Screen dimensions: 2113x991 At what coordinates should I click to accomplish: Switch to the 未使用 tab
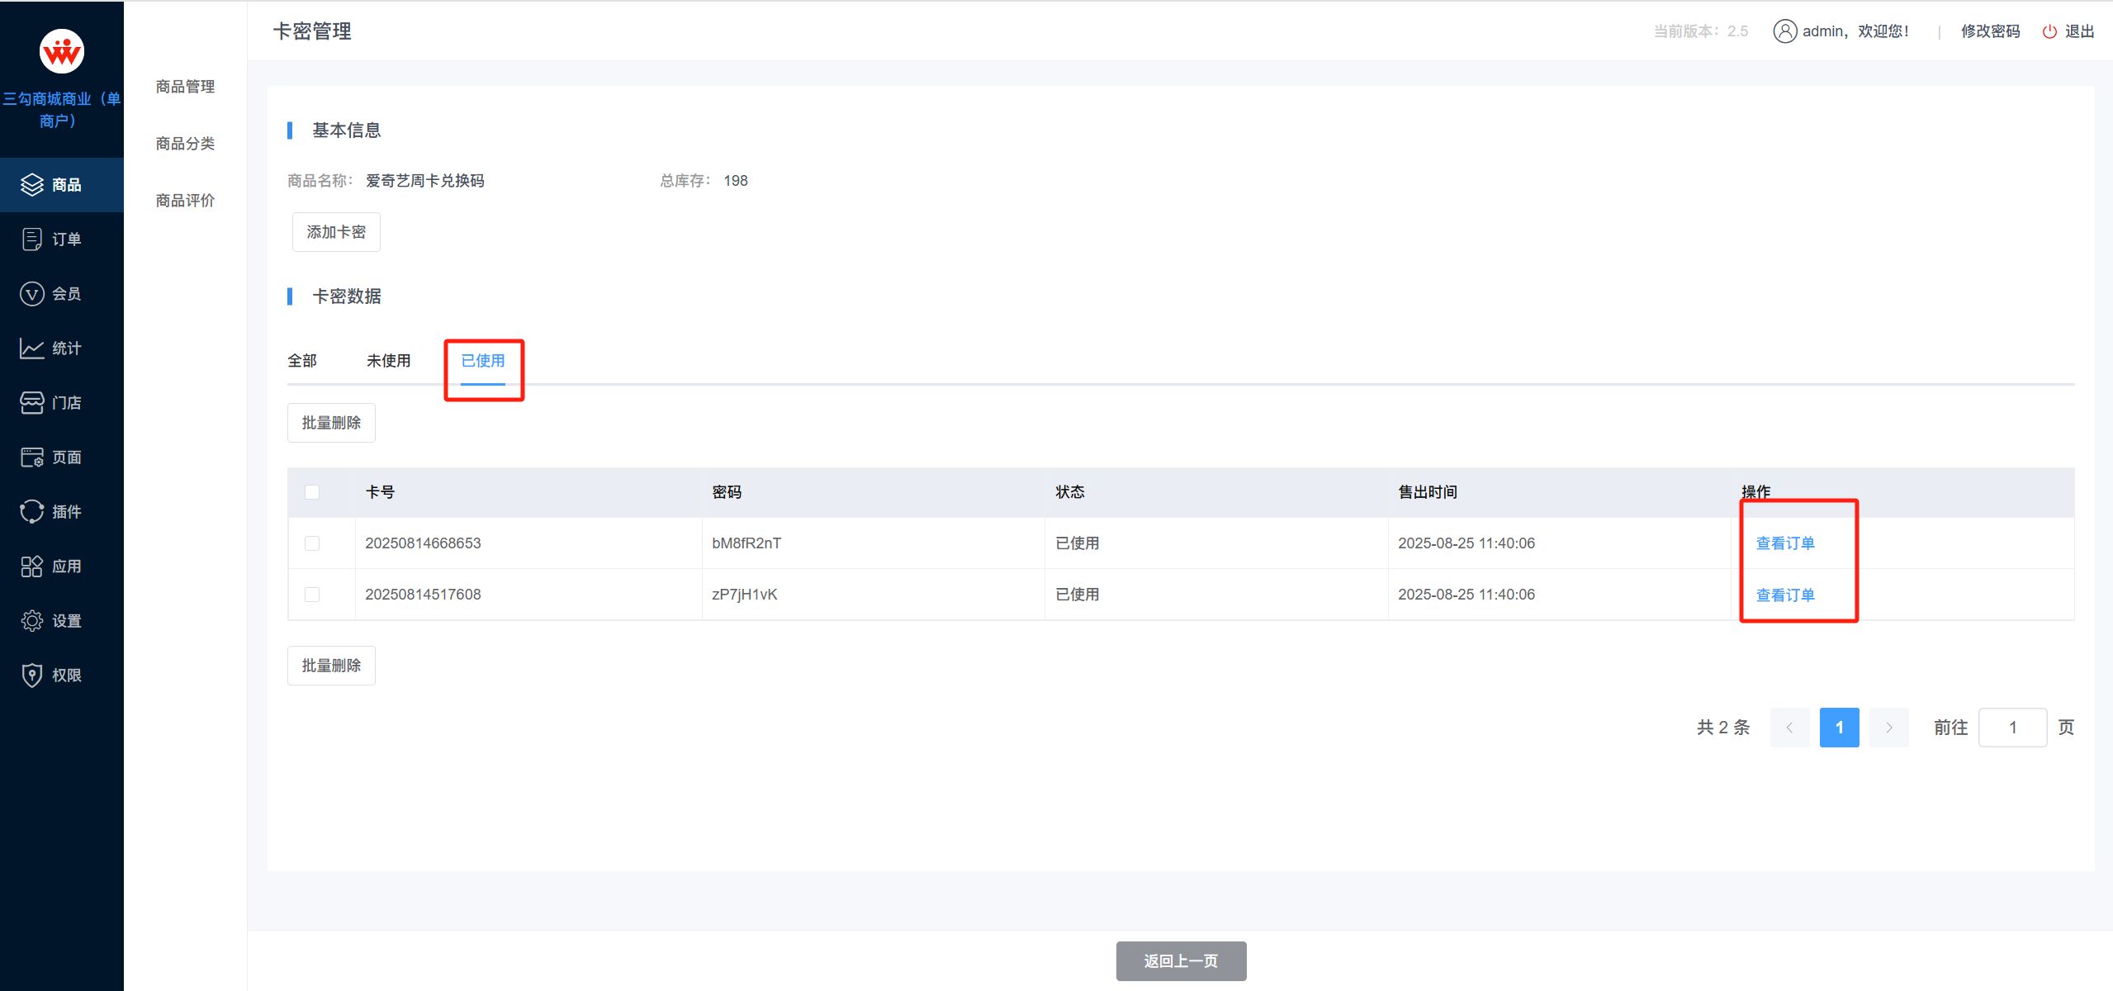click(388, 361)
